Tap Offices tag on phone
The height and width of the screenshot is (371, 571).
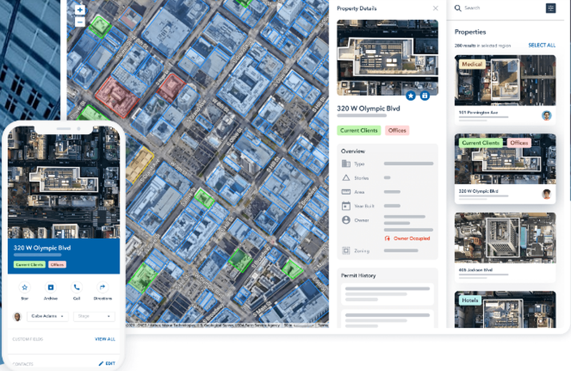[x=57, y=265]
